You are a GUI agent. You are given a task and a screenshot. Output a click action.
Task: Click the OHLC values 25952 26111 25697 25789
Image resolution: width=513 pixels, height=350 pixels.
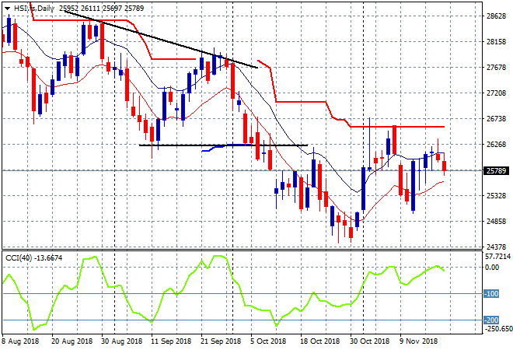point(101,9)
